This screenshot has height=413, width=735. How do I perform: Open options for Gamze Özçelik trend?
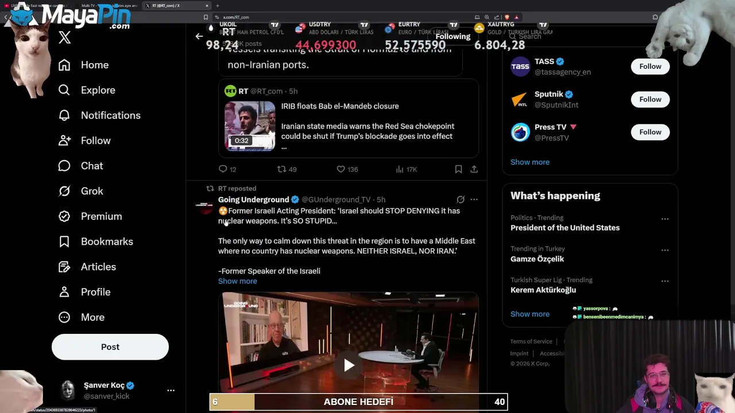tap(665, 250)
